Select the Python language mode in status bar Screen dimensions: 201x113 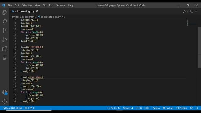coord(156,108)
